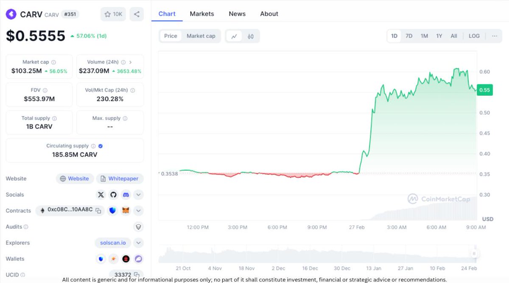Select candlestick chart style
Viewport: 509px width, 283px height.
point(251,36)
